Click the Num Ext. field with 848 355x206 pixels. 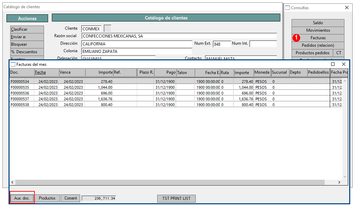point(222,44)
